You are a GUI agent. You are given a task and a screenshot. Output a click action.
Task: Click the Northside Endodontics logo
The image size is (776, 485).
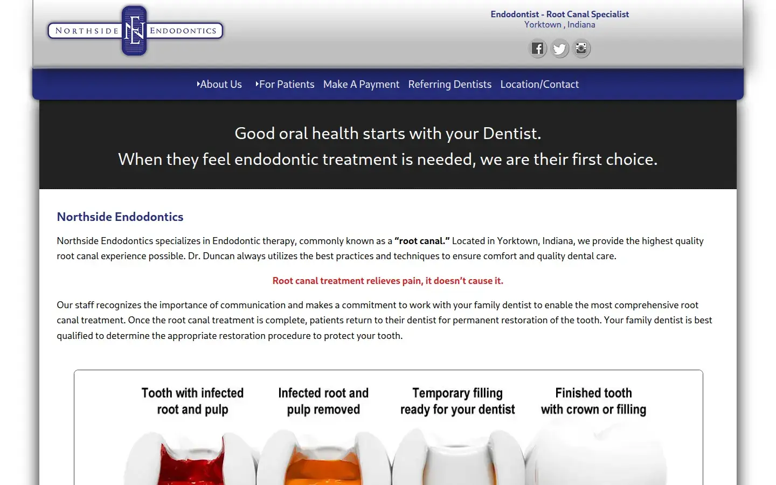tap(135, 31)
